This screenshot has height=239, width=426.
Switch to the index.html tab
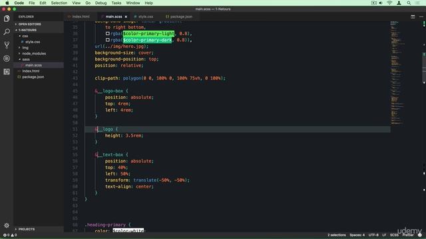[81, 17]
